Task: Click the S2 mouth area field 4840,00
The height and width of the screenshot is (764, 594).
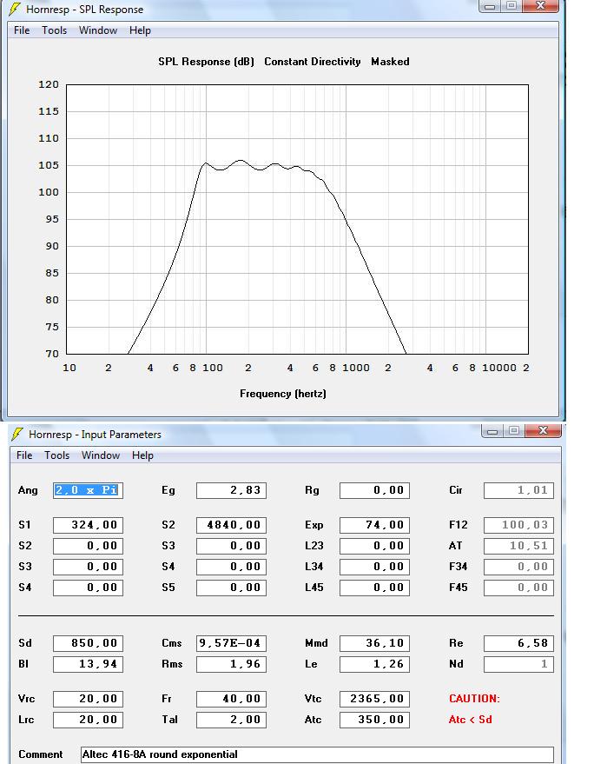Action: (x=231, y=525)
